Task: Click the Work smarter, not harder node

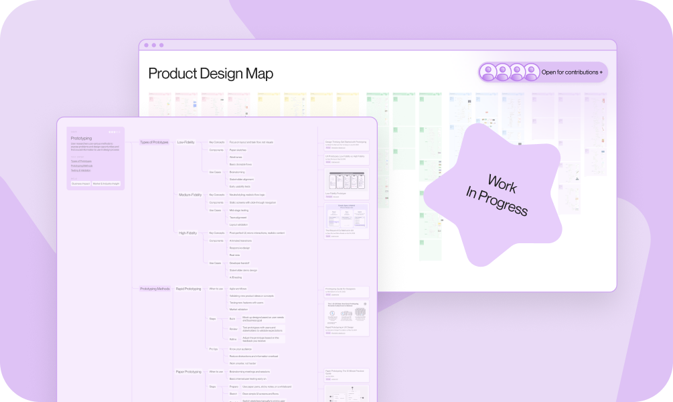Action: click(242, 364)
